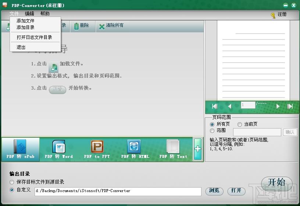Open the 编辑 menu
This screenshot has height=206, width=300.
point(30,14)
